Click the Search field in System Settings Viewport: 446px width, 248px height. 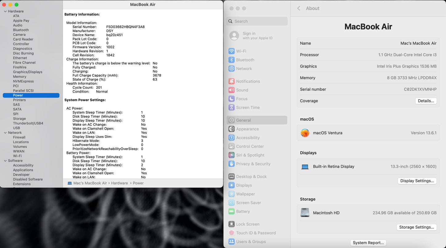click(x=259, y=21)
